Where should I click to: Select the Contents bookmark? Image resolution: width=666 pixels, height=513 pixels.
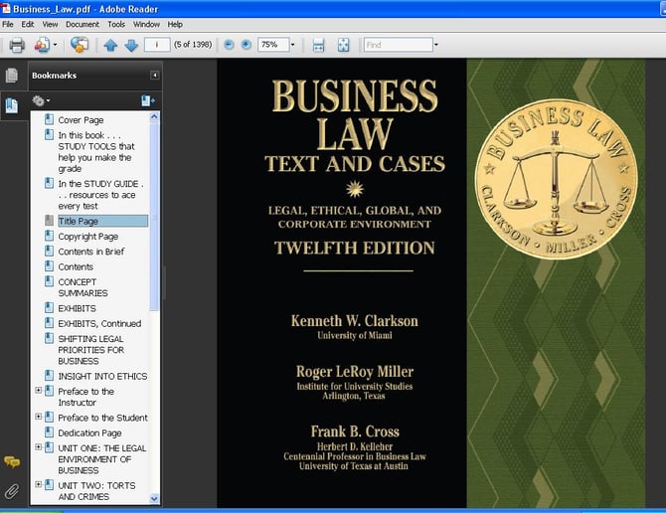(76, 266)
